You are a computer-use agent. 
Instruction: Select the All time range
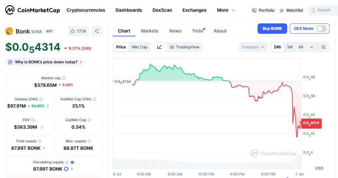tap(301, 47)
